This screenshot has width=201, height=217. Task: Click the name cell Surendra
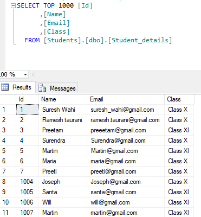[62, 141]
